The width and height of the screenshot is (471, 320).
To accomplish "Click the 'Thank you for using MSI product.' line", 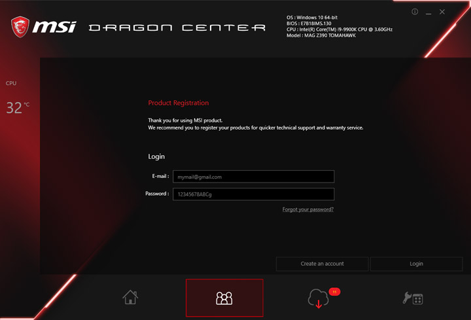I will coord(185,120).
